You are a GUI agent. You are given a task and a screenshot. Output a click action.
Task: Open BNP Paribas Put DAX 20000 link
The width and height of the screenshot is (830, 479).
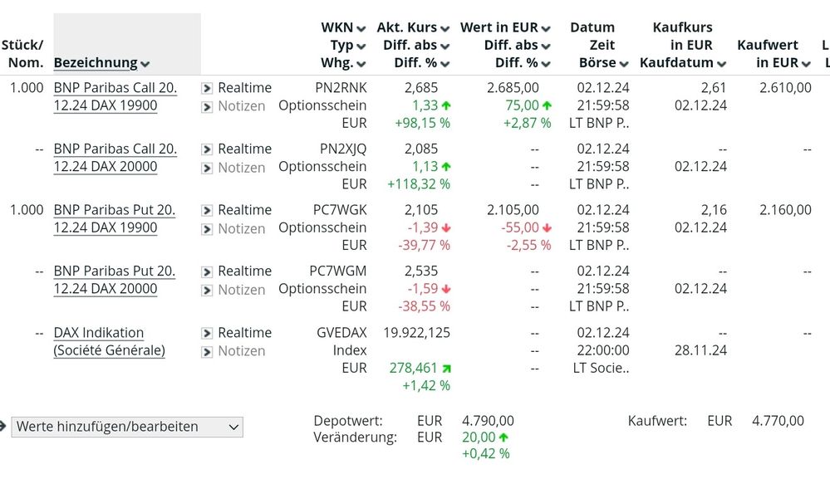(x=115, y=280)
